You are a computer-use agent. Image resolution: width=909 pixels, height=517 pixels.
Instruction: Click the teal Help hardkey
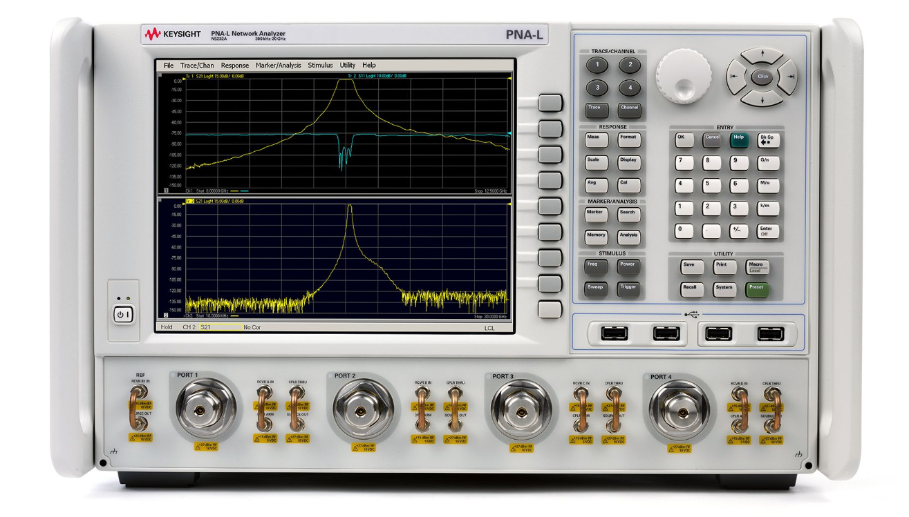pos(740,139)
